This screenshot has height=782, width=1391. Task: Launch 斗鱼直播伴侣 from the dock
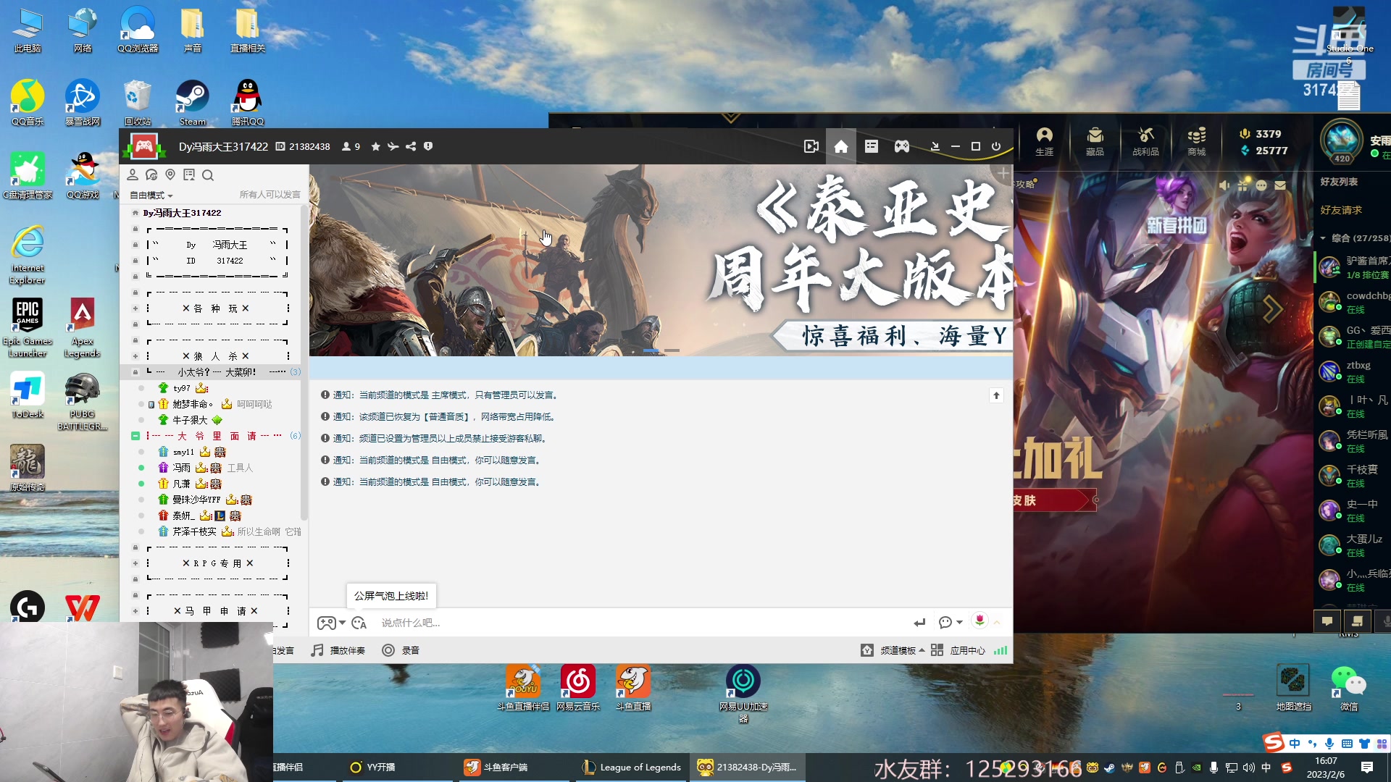523,681
